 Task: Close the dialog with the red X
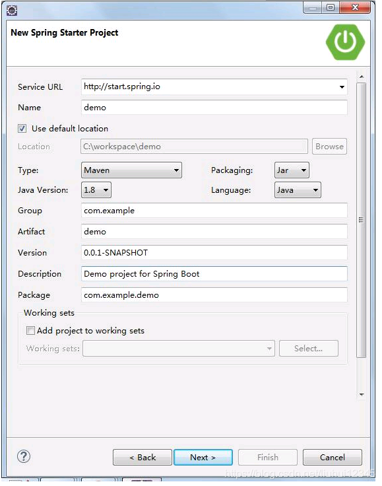click(x=355, y=7)
